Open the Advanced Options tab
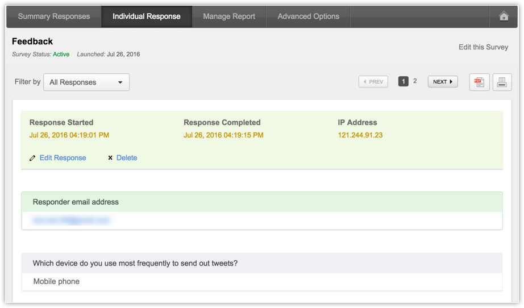Viewport: 524px width, 308px height. 308,16
